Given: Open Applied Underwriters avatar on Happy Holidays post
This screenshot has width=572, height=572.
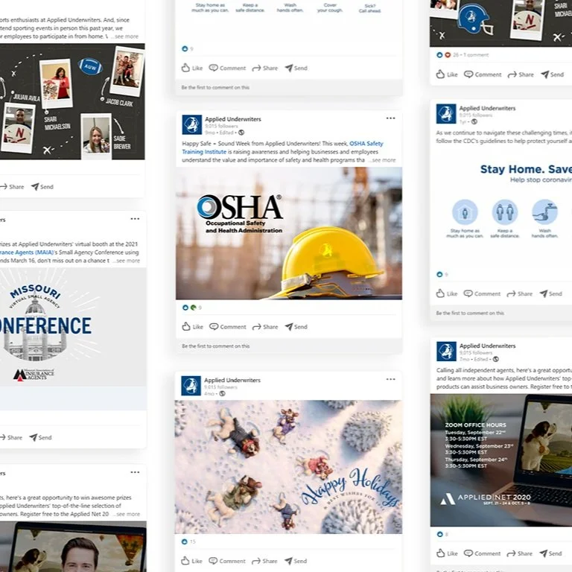Looking at the screenshot, I should (191, 386).
